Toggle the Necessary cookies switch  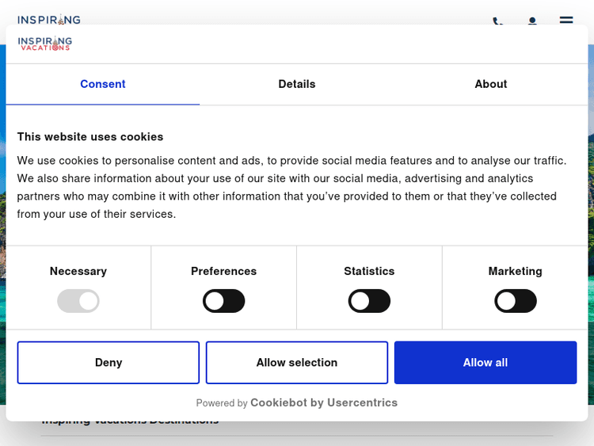78,301
